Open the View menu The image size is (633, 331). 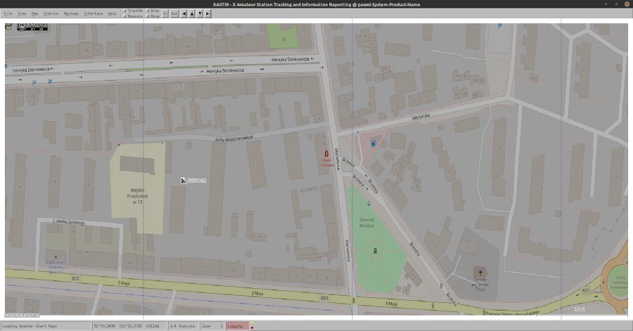click(x=22, y=13)
